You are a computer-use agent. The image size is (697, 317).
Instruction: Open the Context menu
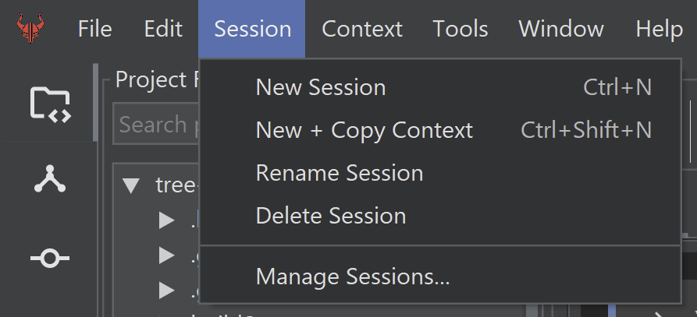[361, 30]
